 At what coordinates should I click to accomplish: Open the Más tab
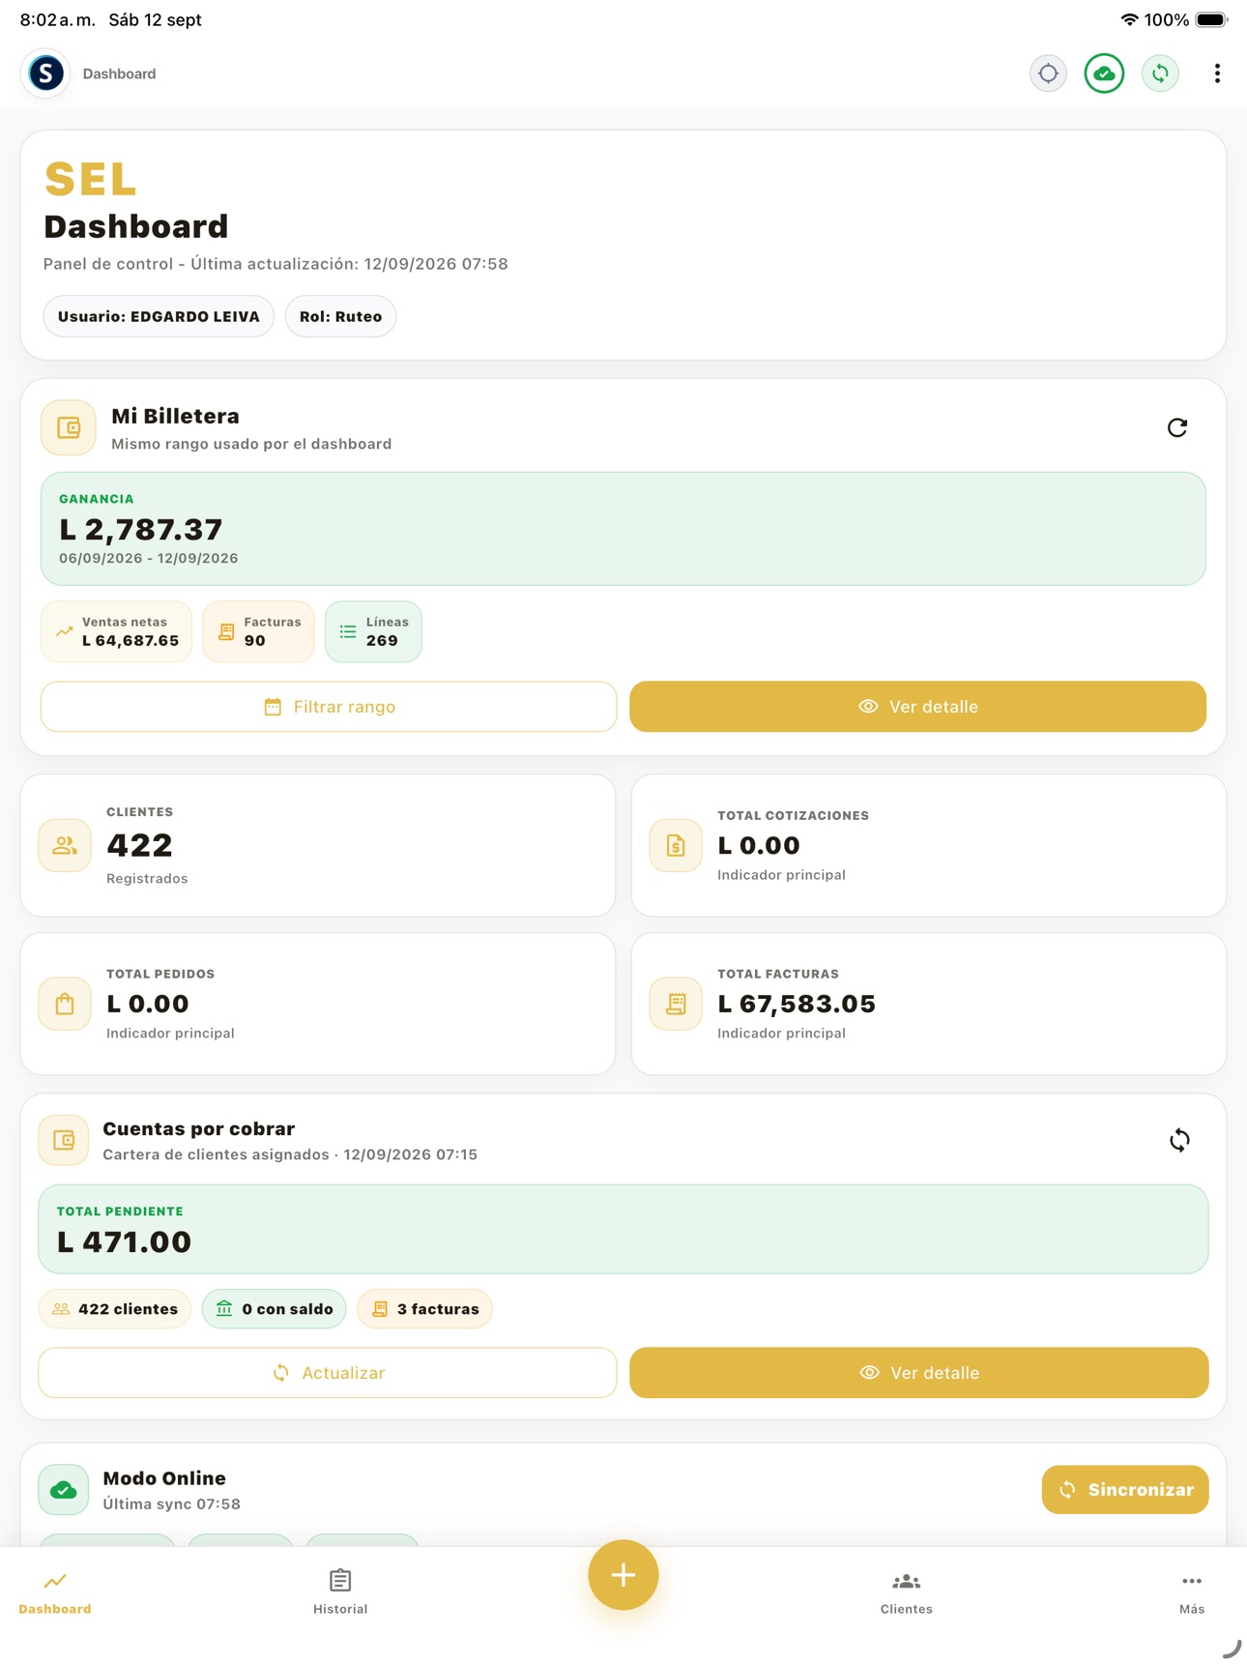pyautogui.click(x=1192, y=1592)
